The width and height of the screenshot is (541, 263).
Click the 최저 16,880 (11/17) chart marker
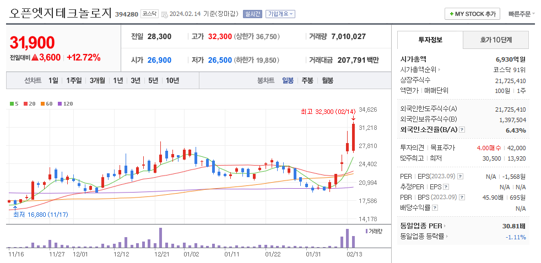click(41, 215)
